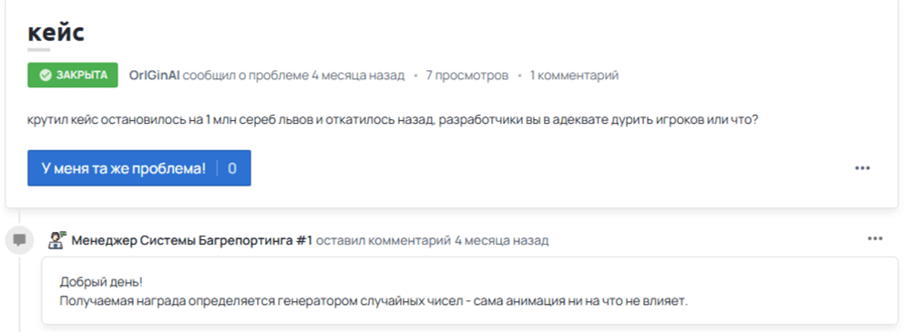The width and height of the screenshot is (911, 332).
Task: Click the short gray underline beneath the title
Action: coord(39,50)
